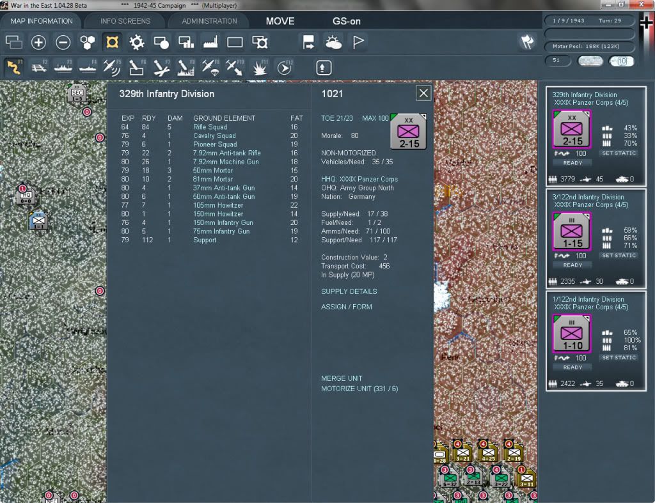The width and height of the screenshot is (655, 503).
Task: Click the blank rectangle counter icon
Action: coord(235,42)
